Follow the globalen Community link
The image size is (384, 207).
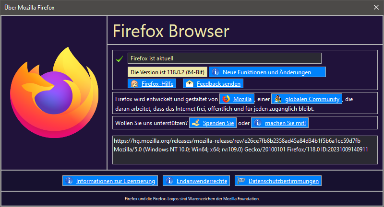pos(312,99)
